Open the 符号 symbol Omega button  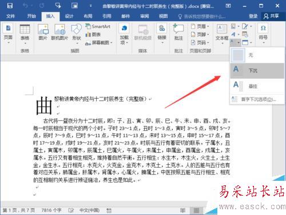(263, 34)
